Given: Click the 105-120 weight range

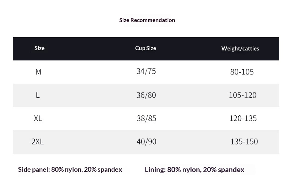Looking at the screenshot, I should (x=242, y=95).
